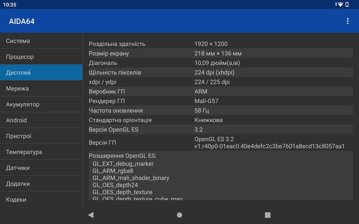Select the GL_ARM_rgba8 extension
Viewport: 359px width, 224px height.
pos(113,171)
